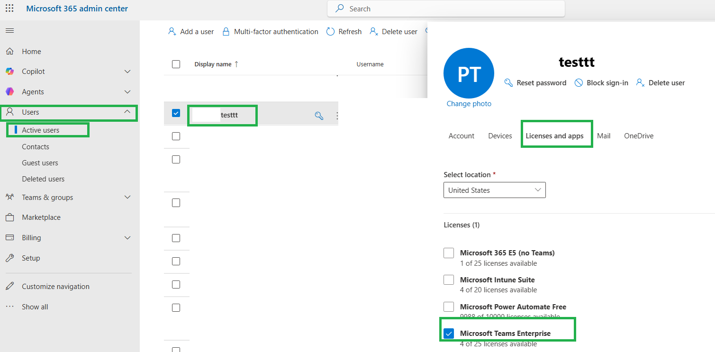Click the Add a user icon
This screenshot has width=715, height=352.
pos(172,31)
